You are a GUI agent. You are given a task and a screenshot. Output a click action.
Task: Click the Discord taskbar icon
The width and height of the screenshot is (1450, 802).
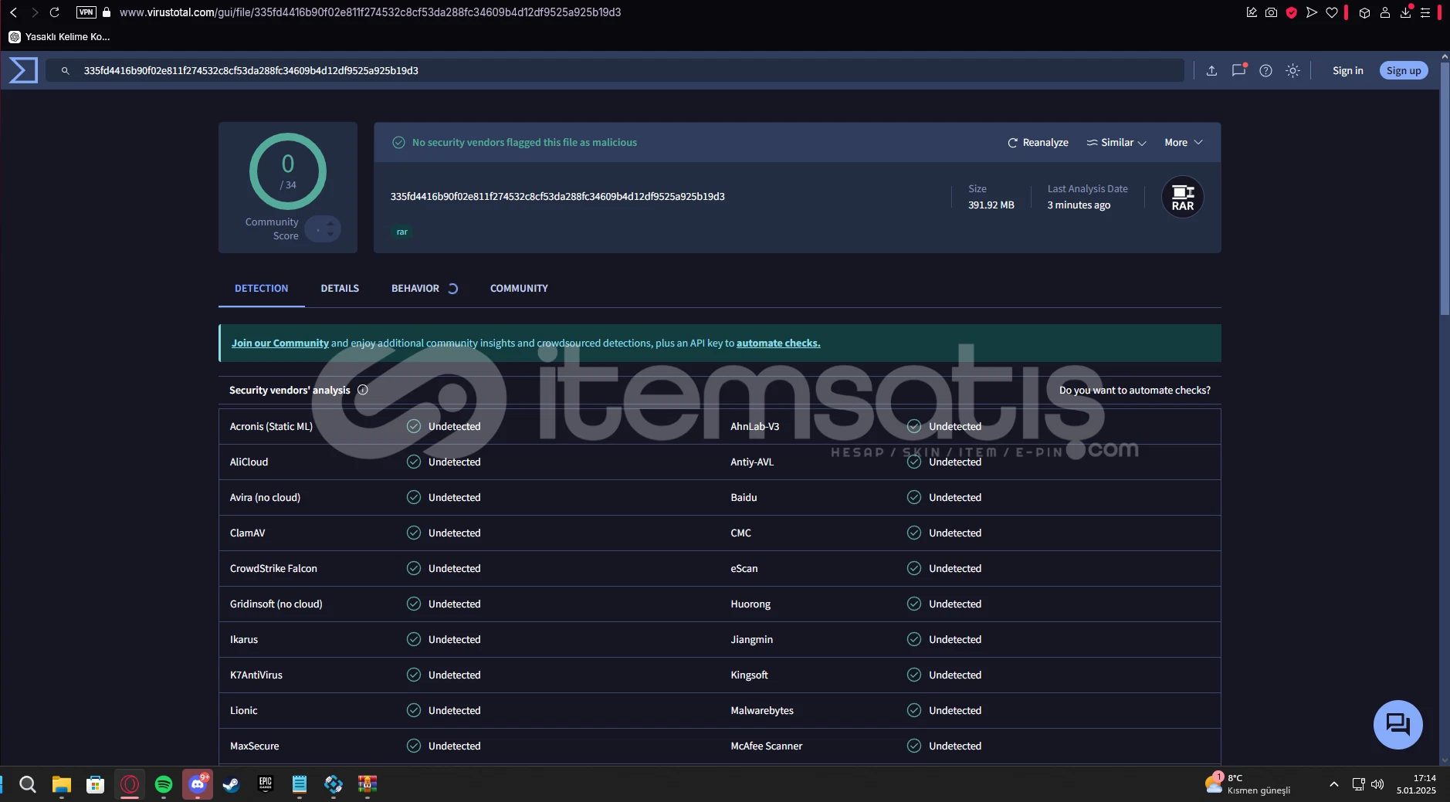pyautogui.click(x=198, y=784)
